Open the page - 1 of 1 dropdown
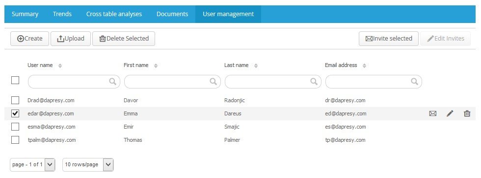 point(32,164)
